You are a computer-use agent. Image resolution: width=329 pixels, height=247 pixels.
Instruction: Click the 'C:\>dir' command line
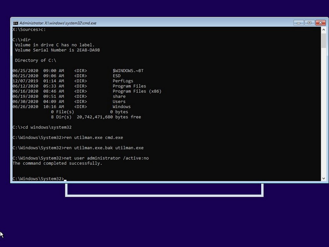21,40
